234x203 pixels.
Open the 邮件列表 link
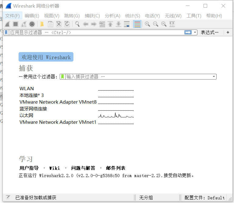(x=116, y=168)
